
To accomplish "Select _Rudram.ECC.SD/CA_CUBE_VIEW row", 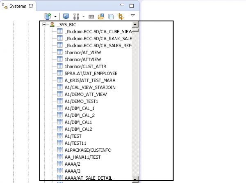I will [98, 32].
